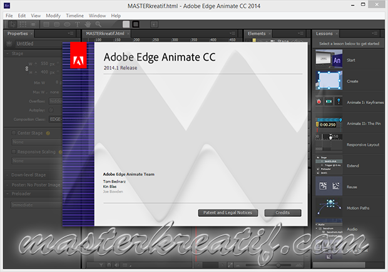Switch to the MASTERkreatif.html tab
The height and width of the screenshot is (272, 388).
pos(105,33)
